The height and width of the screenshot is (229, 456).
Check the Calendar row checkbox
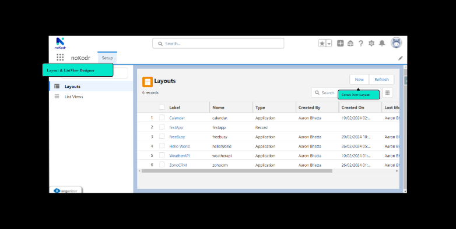162,117
